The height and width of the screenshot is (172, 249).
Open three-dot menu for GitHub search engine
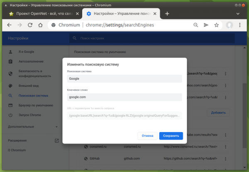tap(226, 159)
